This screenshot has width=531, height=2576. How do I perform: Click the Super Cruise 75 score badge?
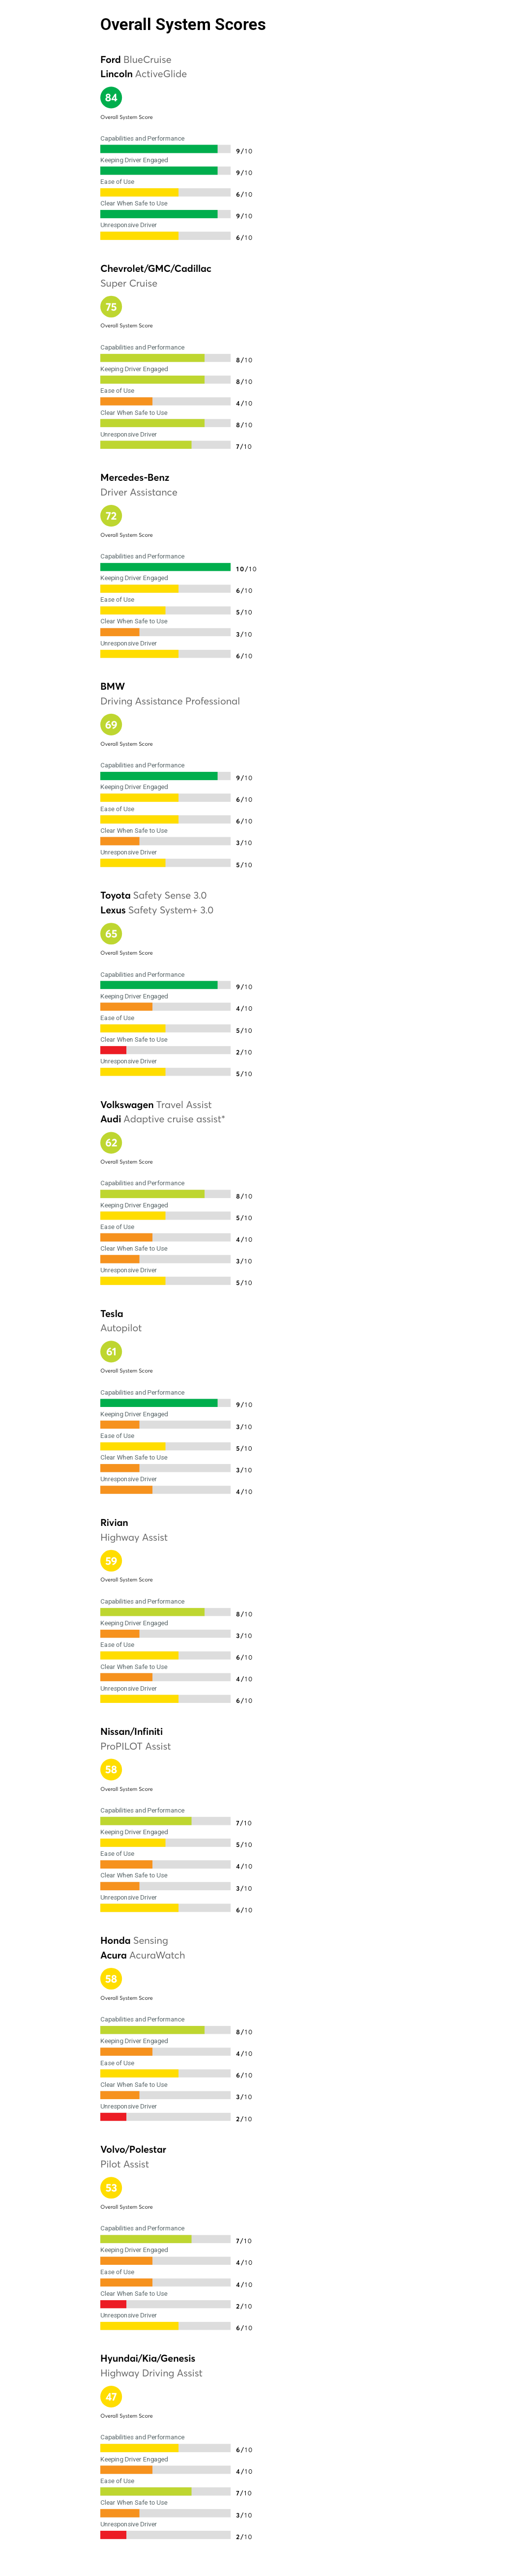tap(111, 307)
